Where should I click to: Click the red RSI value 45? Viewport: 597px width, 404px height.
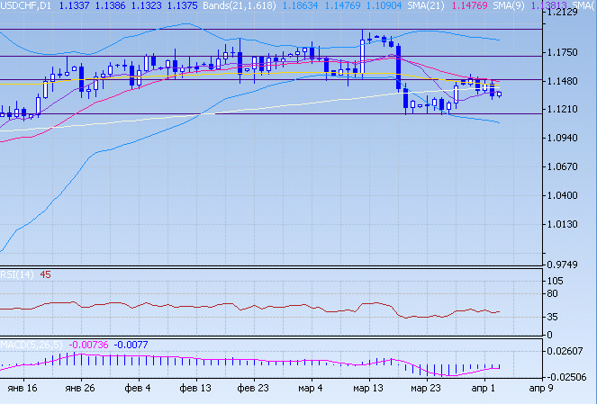coord(45,274)
